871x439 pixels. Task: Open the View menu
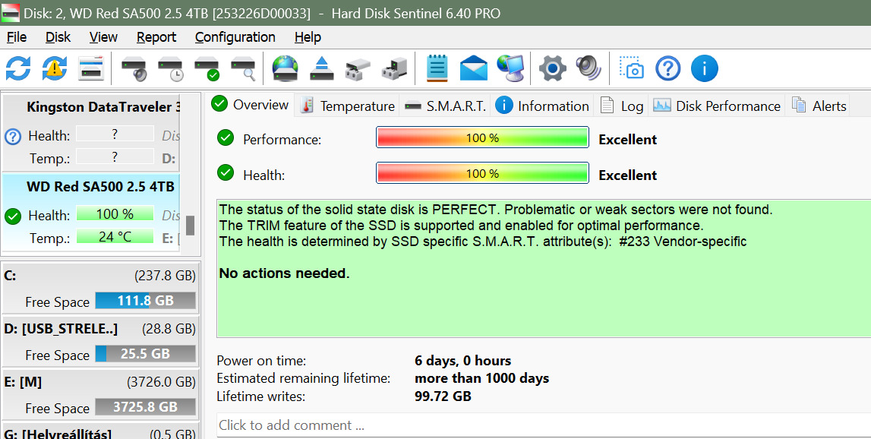(103, 37)
